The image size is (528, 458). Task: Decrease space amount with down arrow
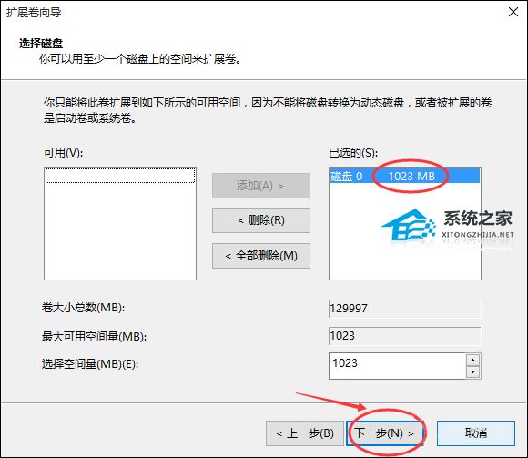tap(473, 372)
